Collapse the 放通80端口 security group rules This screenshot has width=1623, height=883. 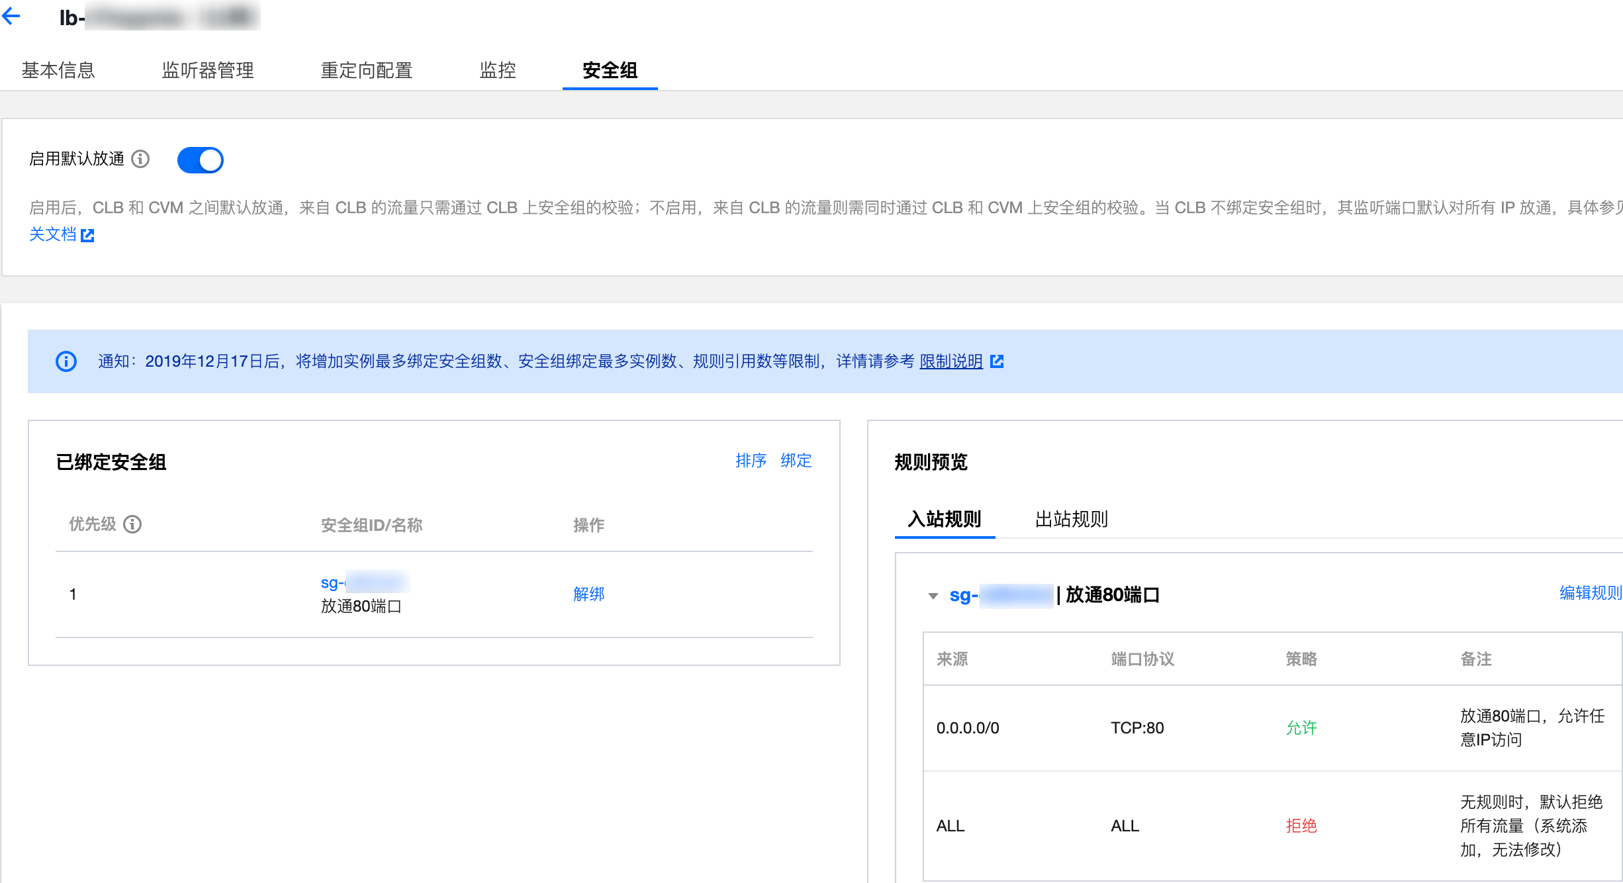[x=933, y=596]
